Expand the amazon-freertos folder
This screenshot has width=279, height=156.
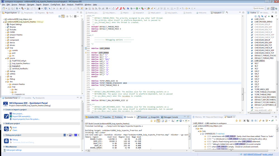[6, 35]
